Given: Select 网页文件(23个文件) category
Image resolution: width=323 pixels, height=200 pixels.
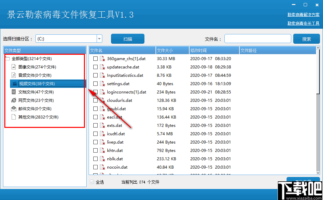Looking at the screenshot, I should coord(36,100).
